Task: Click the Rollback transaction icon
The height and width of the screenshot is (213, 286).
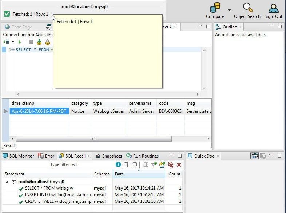Action: 48,42
